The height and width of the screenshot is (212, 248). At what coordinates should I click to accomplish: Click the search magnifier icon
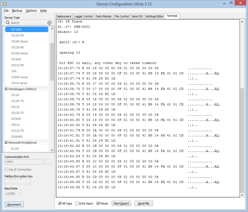tap(8, 23)
